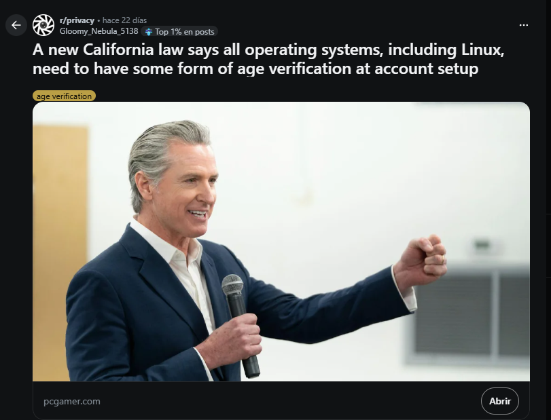
Task: Go back using the left arrow icon
Action: 16,25
